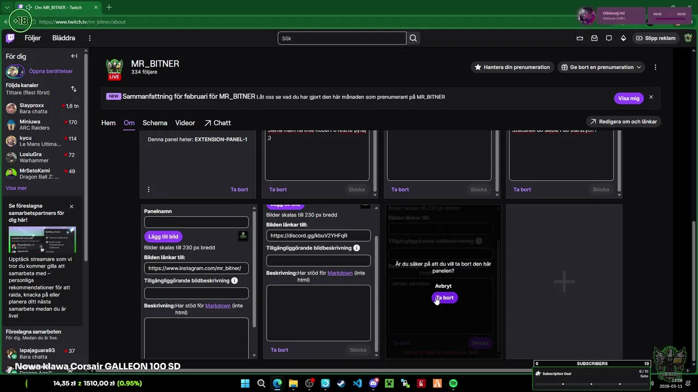Click the Instagram panel image thumbnail
698x392 pixels.
[x=243, y=236]
